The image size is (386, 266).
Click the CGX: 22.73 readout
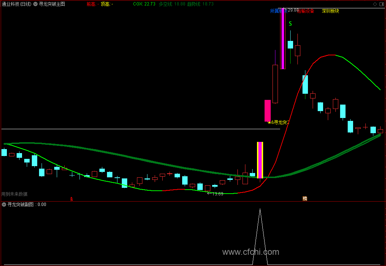click(x=144, y=4)
